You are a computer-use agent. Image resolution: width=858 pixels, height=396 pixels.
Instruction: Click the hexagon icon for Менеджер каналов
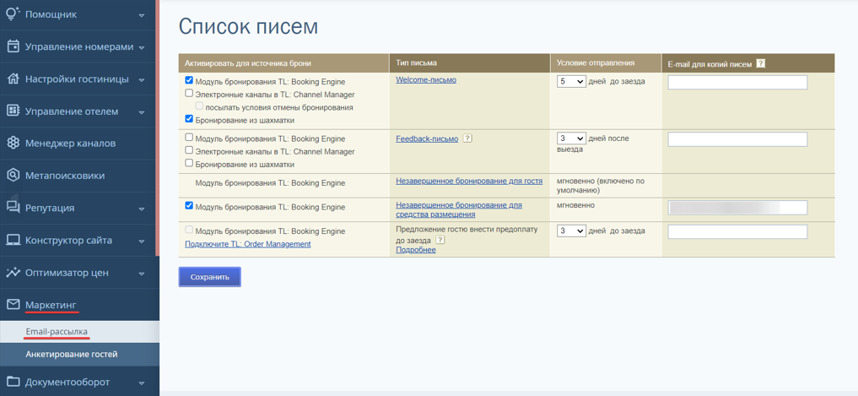(x=13, y=144)
